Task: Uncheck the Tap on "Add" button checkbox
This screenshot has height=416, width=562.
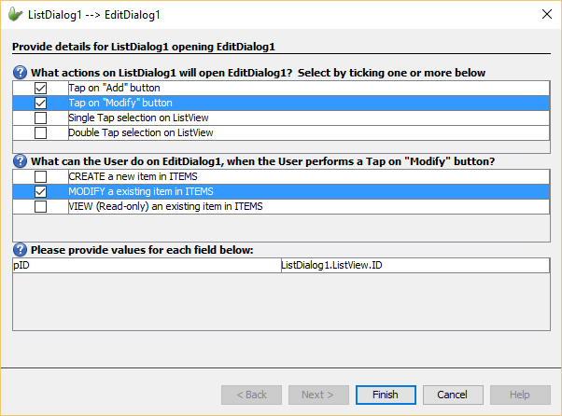Action: pos(40,88)
